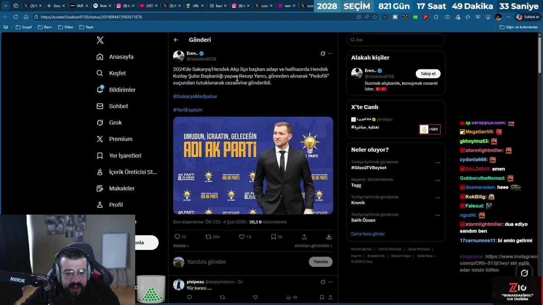543x305 pixels.
Task: Click the Ara search field
Action: [396, 40]
